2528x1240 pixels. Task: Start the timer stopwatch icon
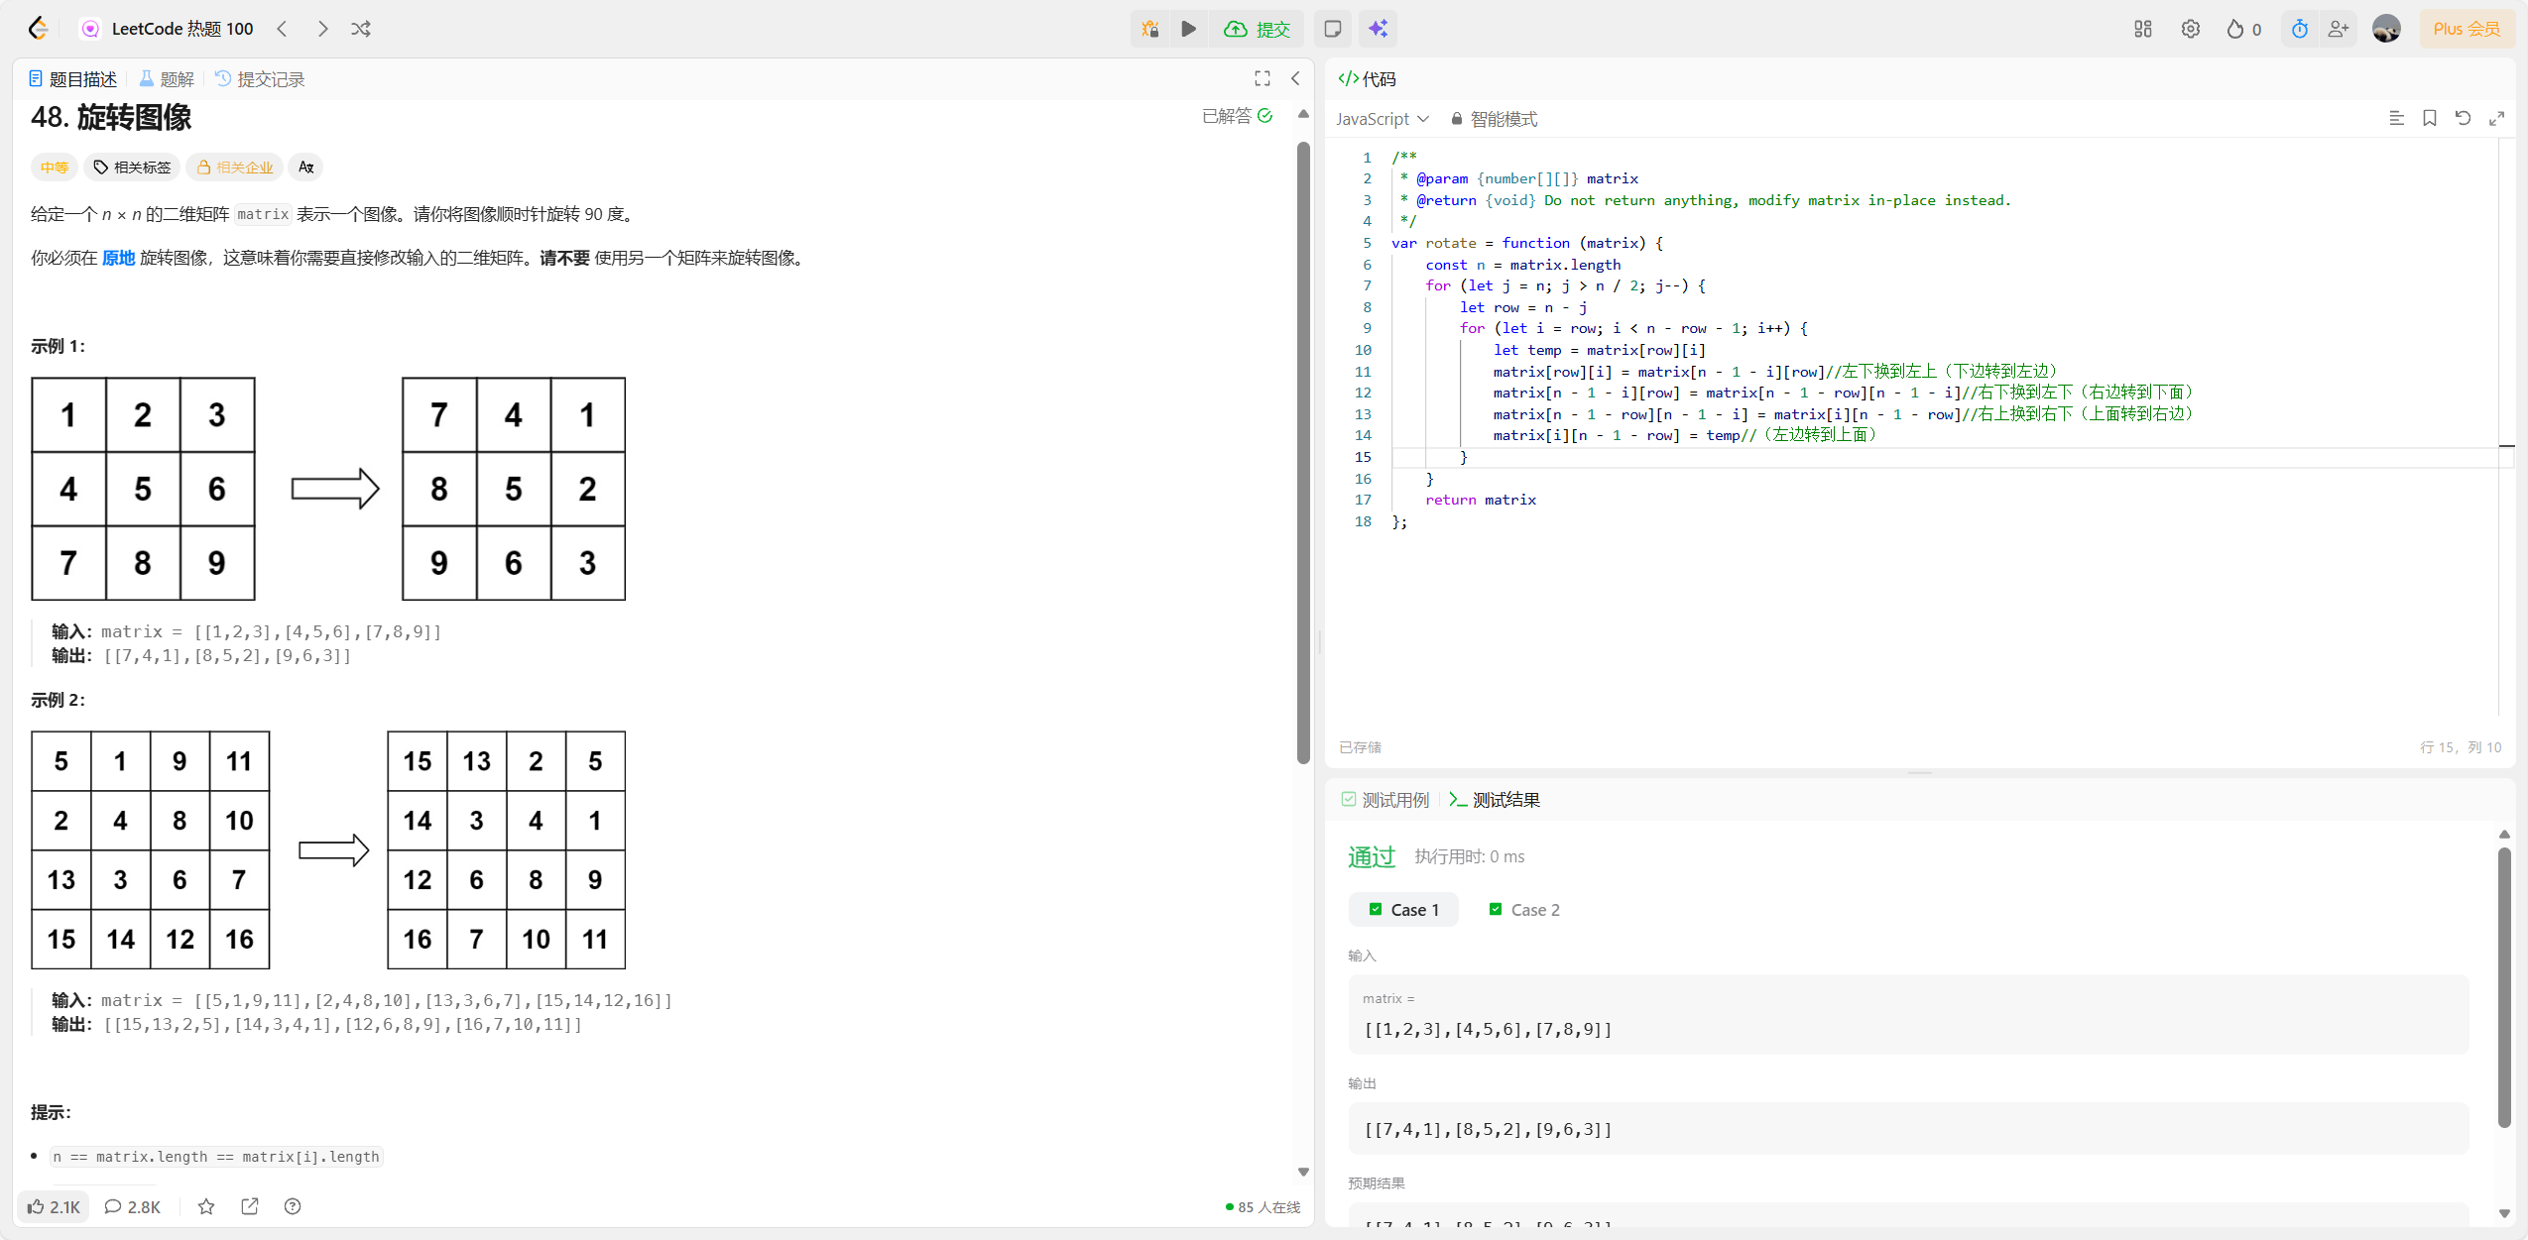click(x=2299, y=29)
